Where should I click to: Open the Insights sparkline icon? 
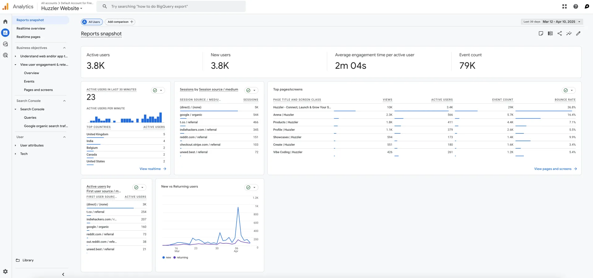pyautogui.click(x=569, y=33)
